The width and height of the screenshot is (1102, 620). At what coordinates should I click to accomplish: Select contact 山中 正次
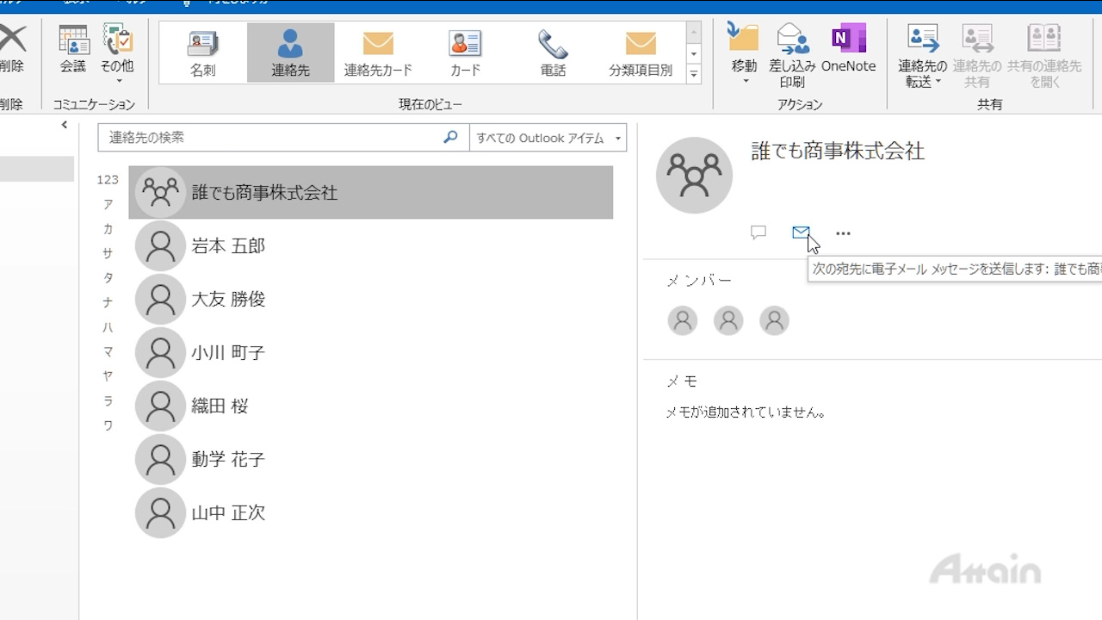[228, 513]
